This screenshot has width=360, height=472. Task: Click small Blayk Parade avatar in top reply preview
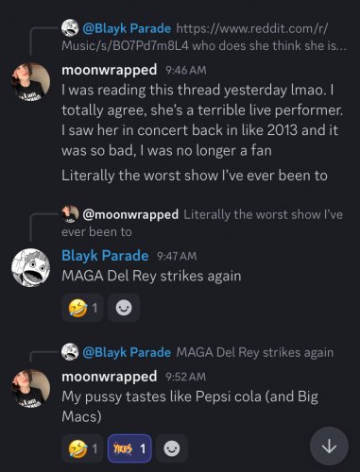[70, 27]
